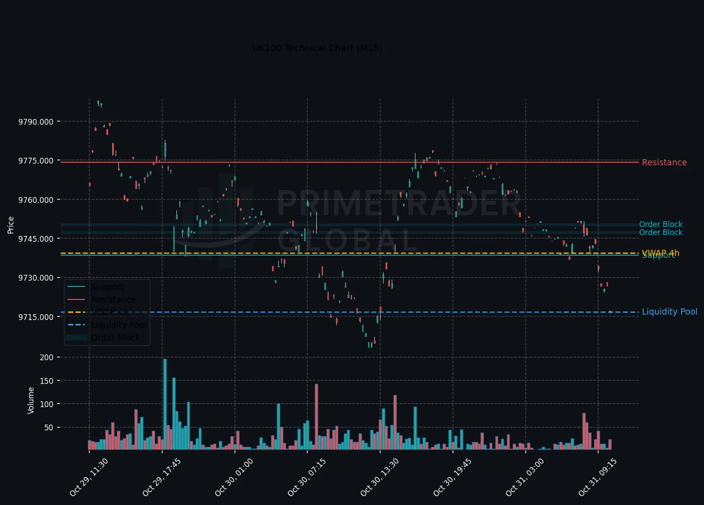This screenshot has height=505, width=704.
Task: Select the upper Order Block label
Action: (x=661, y=224)
